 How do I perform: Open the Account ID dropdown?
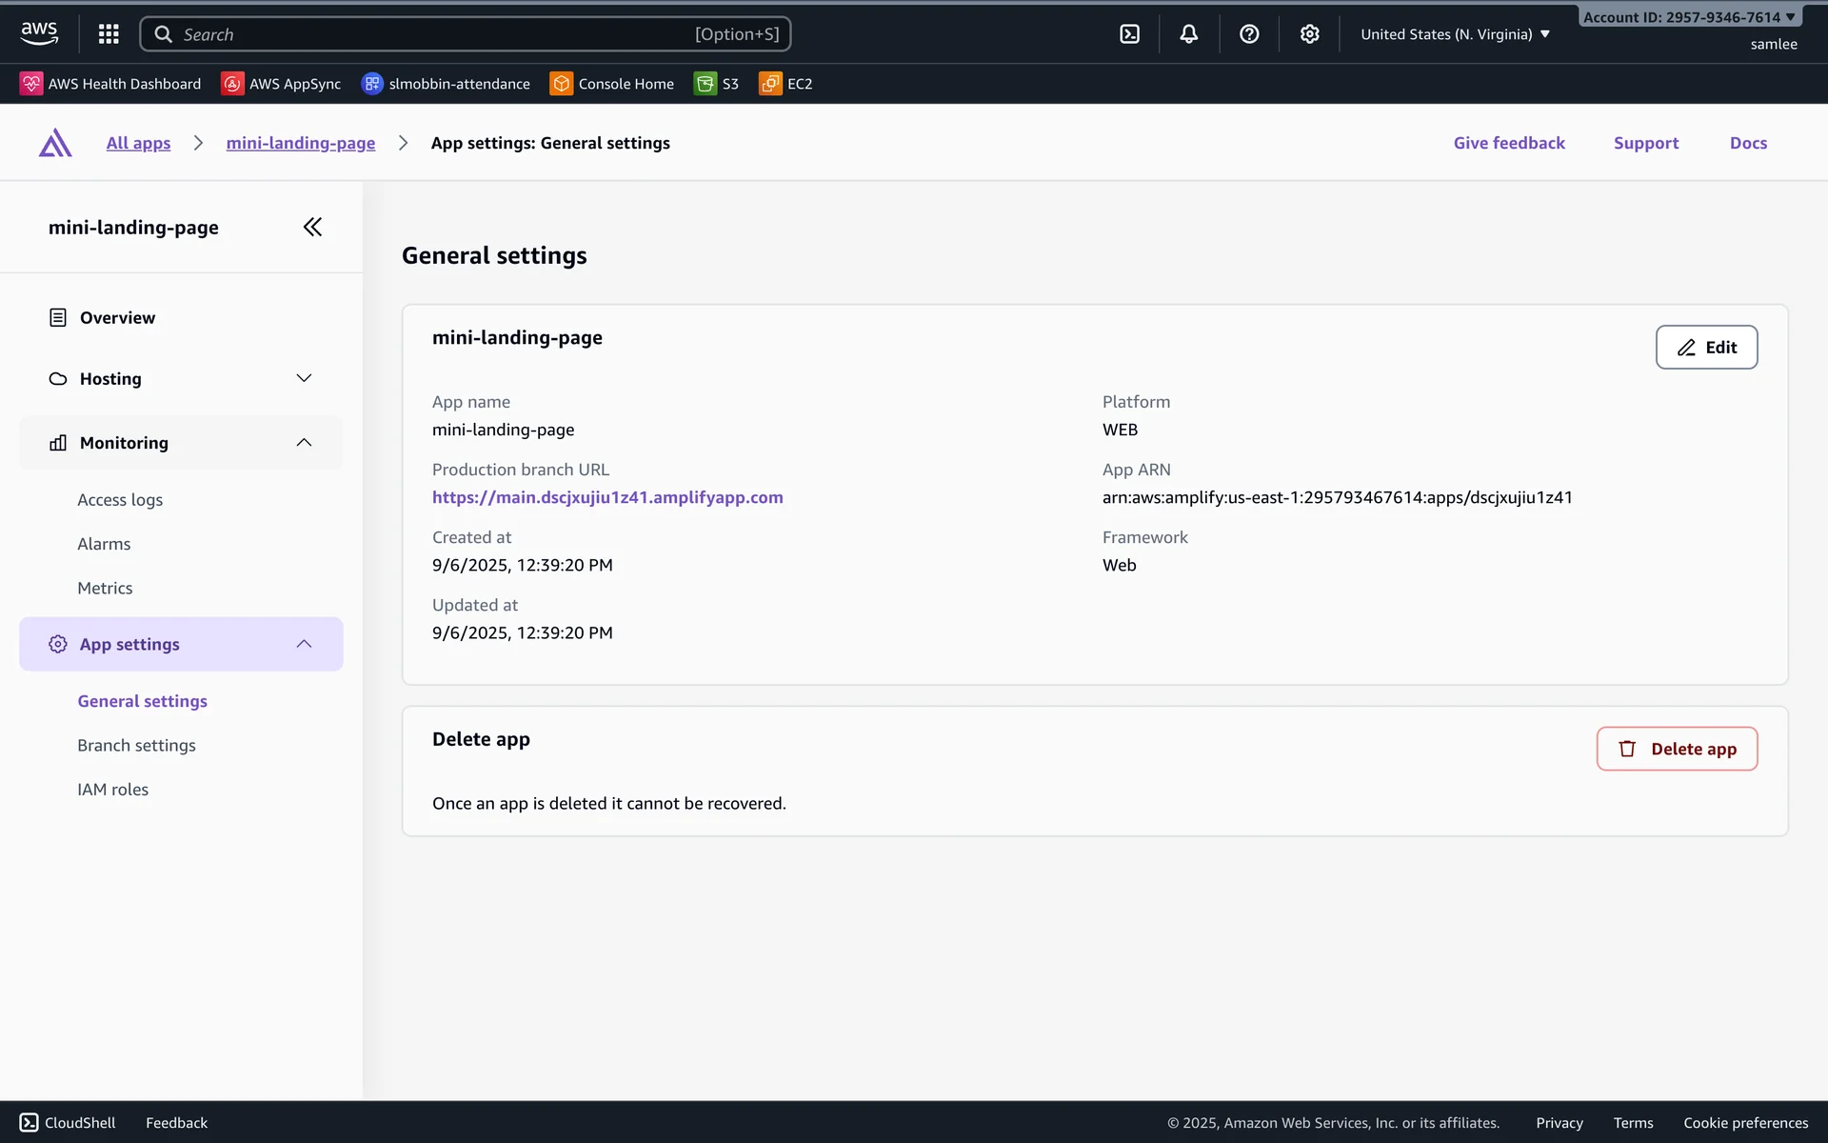(1688, 17)
